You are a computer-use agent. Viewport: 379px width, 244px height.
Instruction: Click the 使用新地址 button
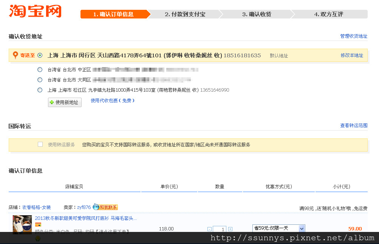pyautogui.click(x=65, y=103)
